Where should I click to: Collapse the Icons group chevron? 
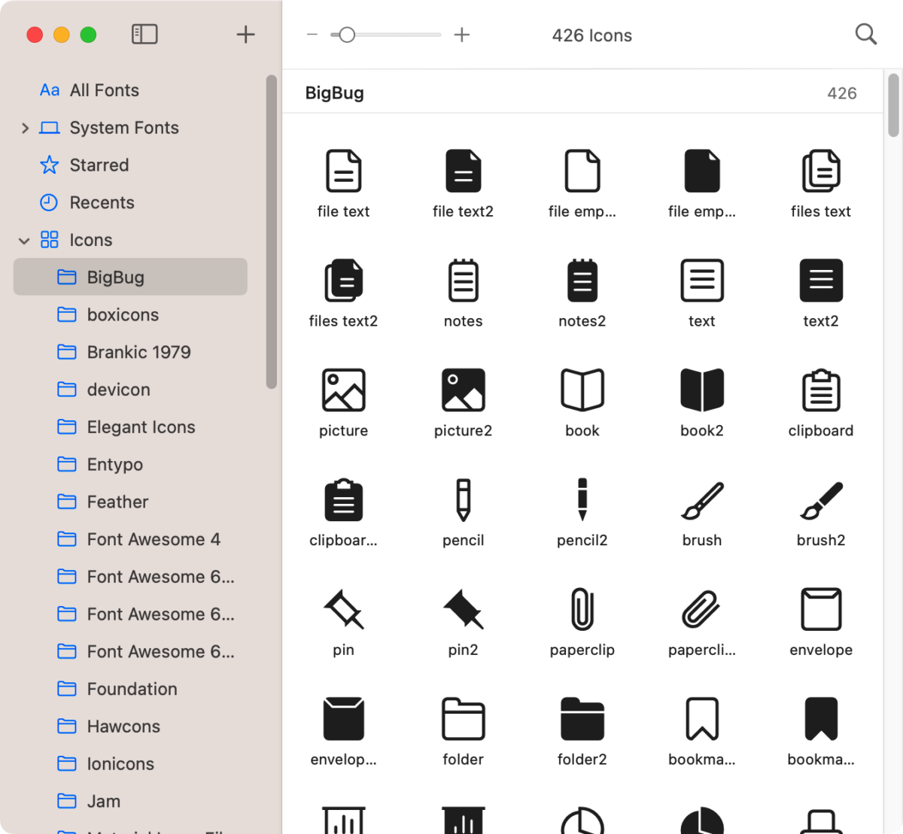click(24, 241)
